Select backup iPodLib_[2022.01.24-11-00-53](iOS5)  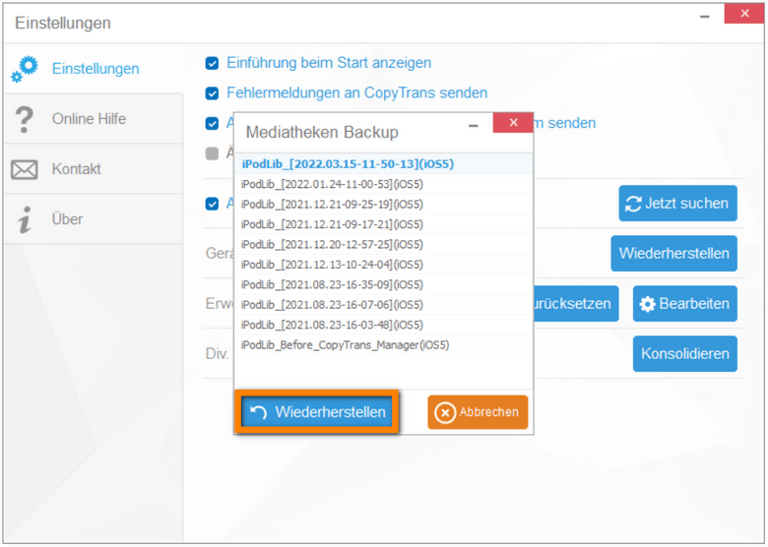[x=384, y=184]
